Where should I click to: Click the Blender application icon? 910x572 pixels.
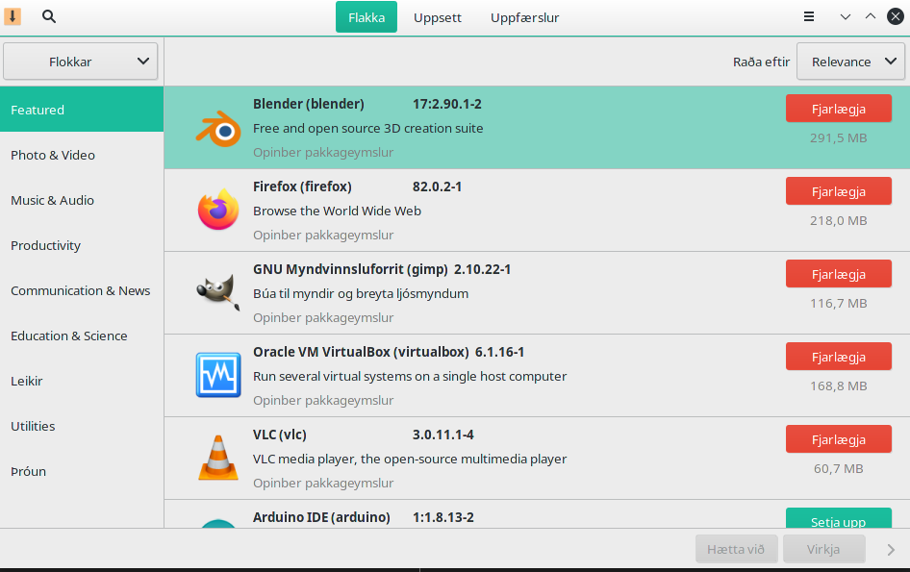point(218,128)
